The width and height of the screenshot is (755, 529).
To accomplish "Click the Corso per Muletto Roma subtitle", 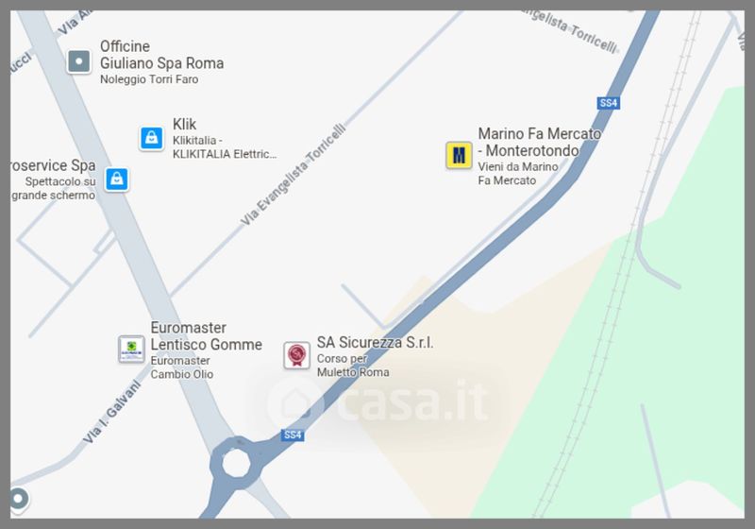I will 353,366.
